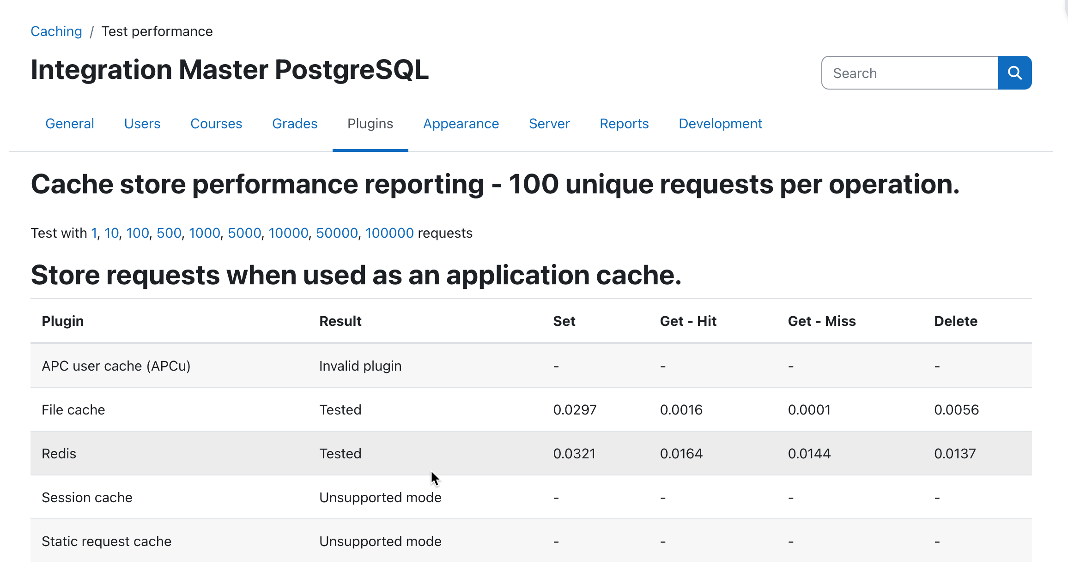Click Redis Delete value 0.0137
Image resolution: width=1068 pixels, height=577 pixels.
(x=955, y=454)
